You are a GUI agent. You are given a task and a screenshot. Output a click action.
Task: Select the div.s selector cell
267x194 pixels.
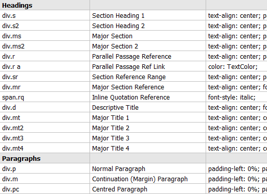[44, 15]
